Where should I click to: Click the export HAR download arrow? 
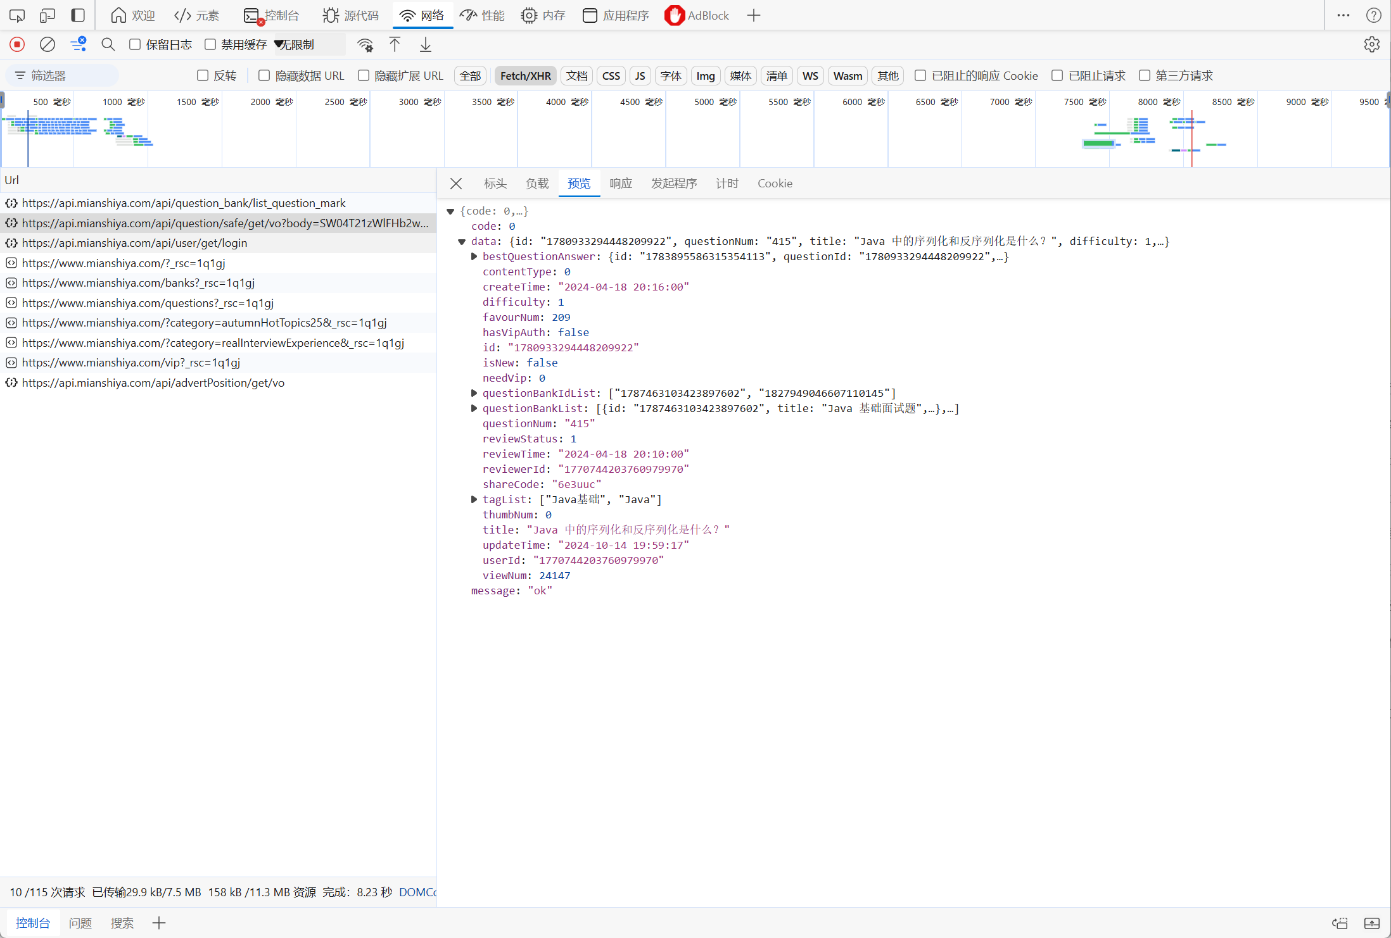click(x=426, y=44)
